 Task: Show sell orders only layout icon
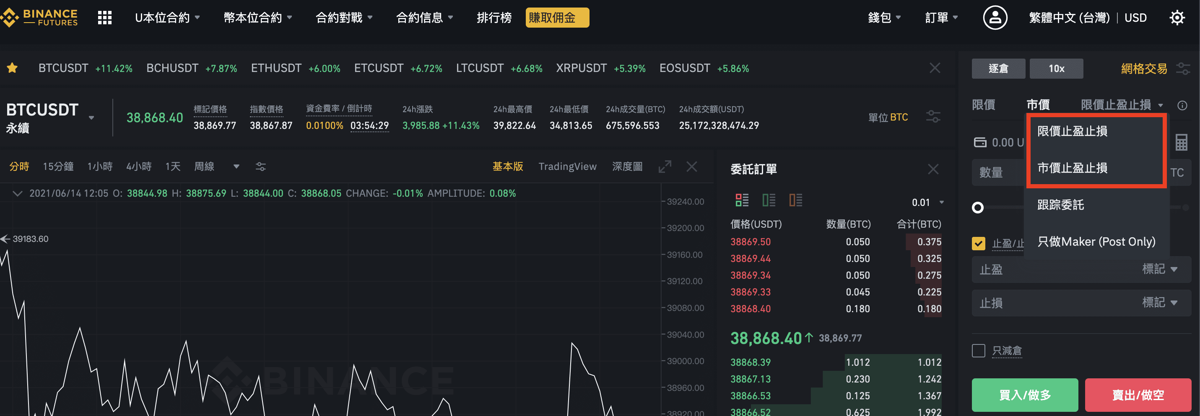[796, 200]
